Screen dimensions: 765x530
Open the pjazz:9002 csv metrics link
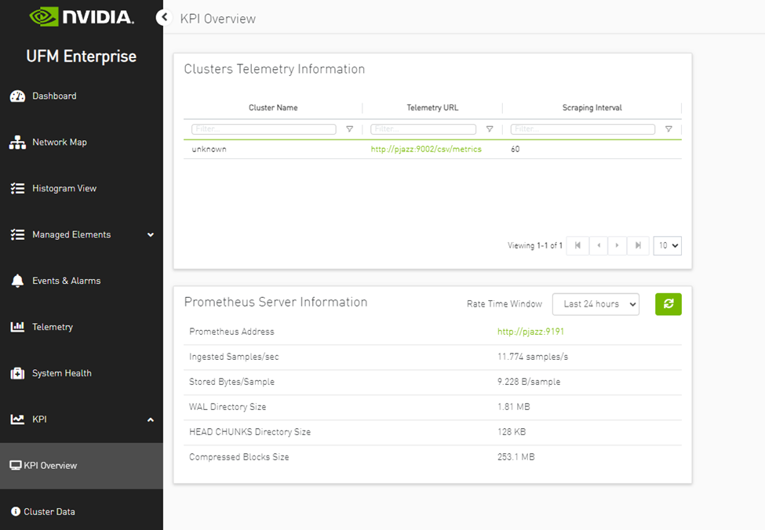tap(426, 149)
